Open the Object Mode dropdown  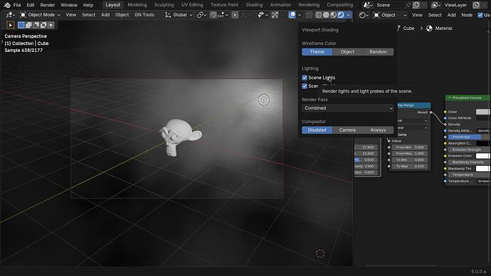point(40,15)
